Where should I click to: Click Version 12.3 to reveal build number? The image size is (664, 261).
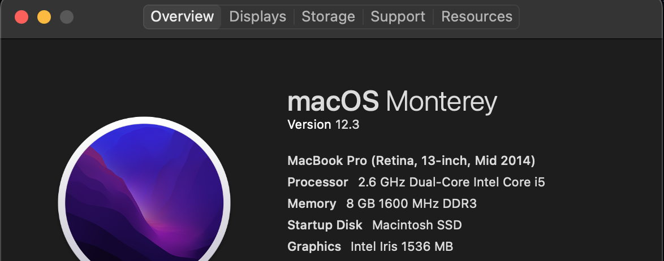[324, 124]
